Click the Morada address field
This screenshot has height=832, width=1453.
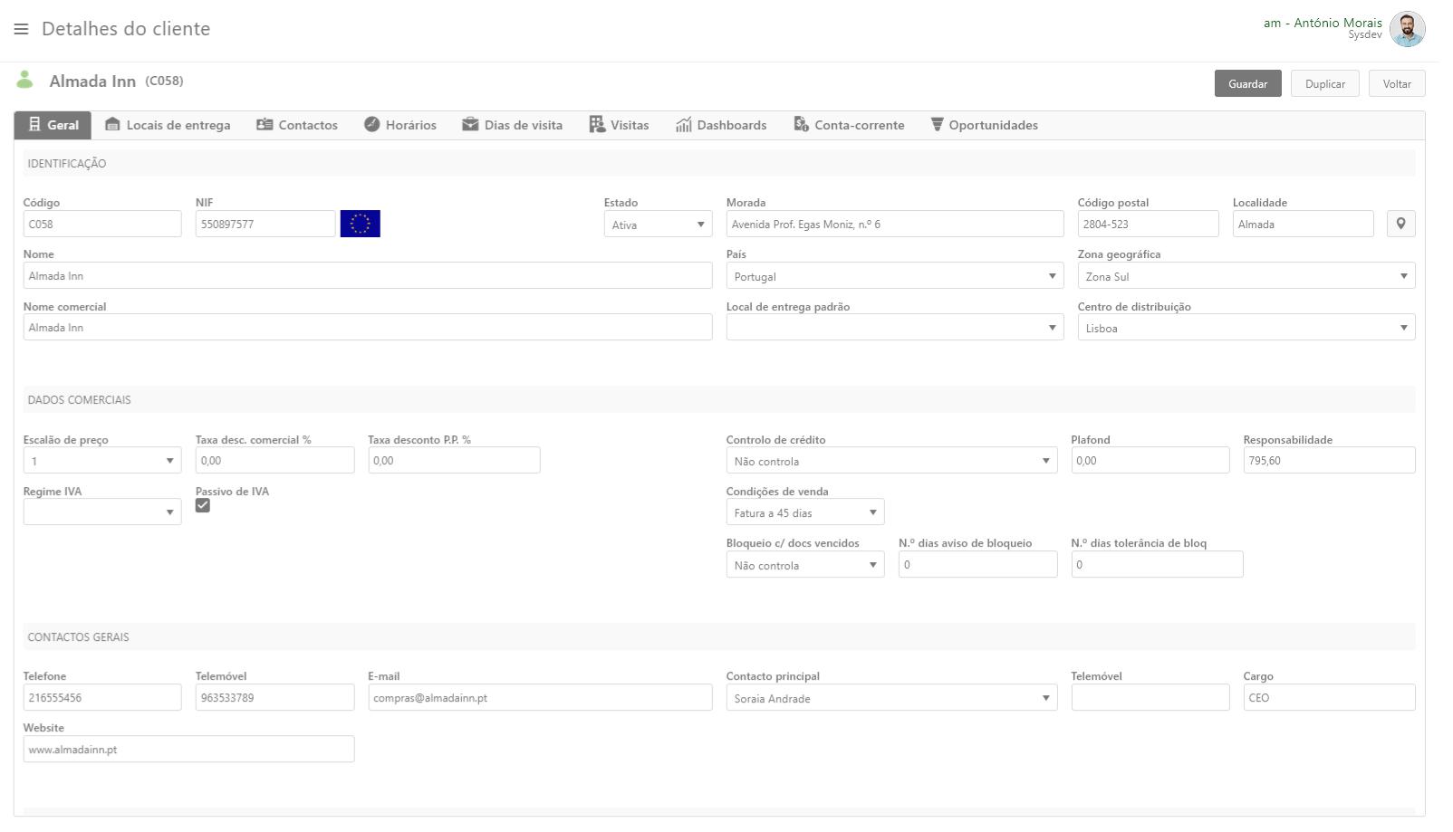(x=894, y=224)
